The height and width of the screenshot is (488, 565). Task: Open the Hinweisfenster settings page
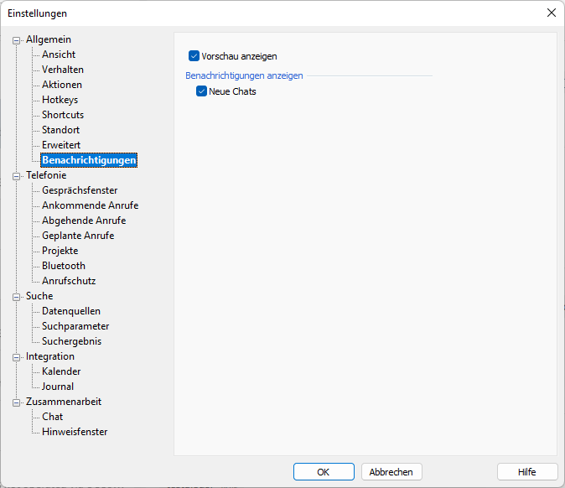(75, 432)
